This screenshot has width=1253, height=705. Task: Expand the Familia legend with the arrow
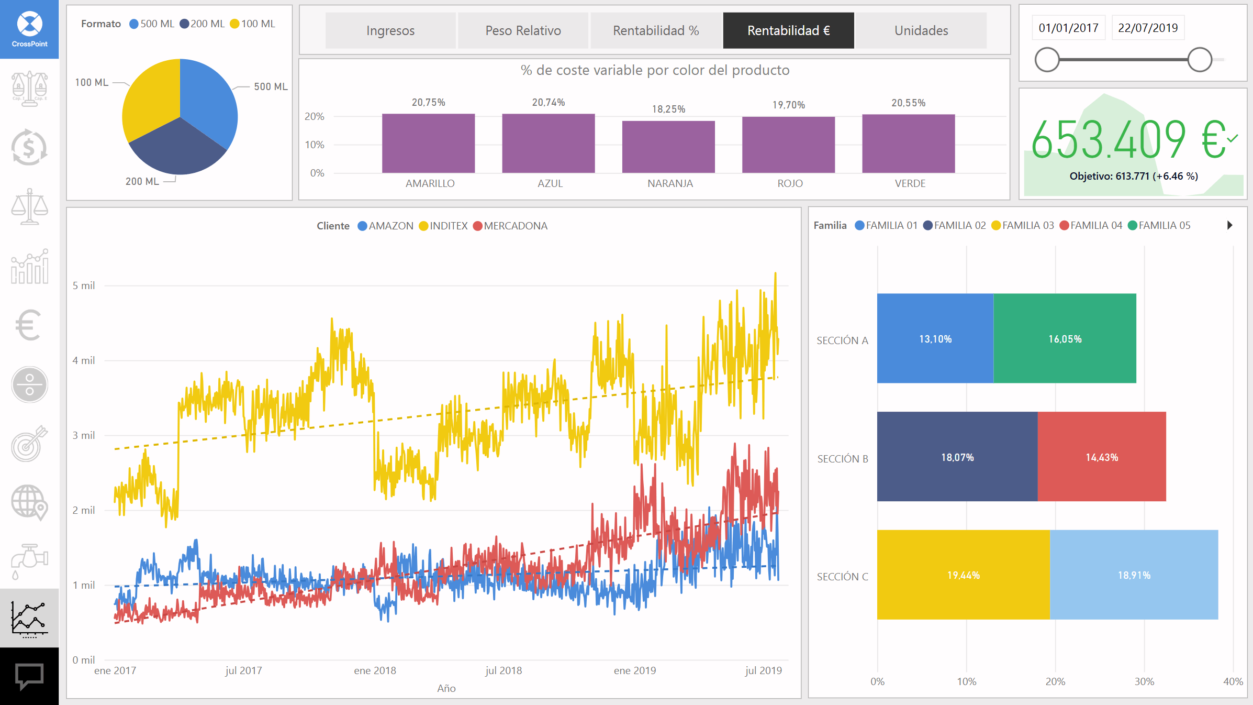[1229, 225]
